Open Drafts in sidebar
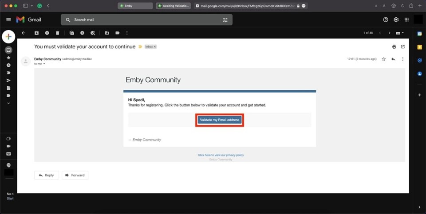The width and height of the screenshot is (426, 214). click(x=8, y=88)
